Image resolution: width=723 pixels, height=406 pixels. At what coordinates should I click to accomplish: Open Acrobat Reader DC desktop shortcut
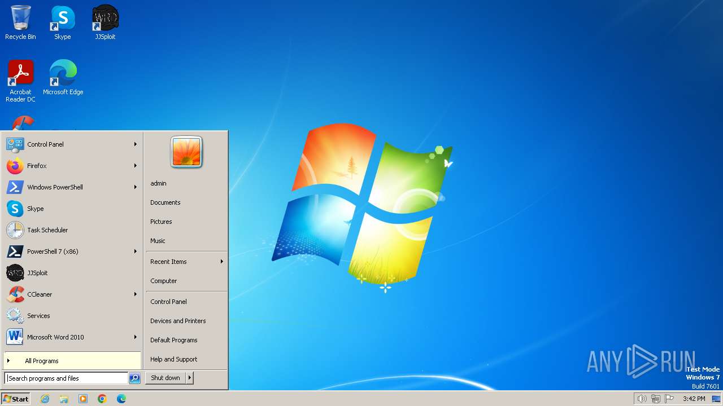[x=20, y=81]
